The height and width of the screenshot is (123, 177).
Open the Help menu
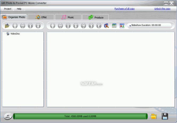(x=19, y=9)
